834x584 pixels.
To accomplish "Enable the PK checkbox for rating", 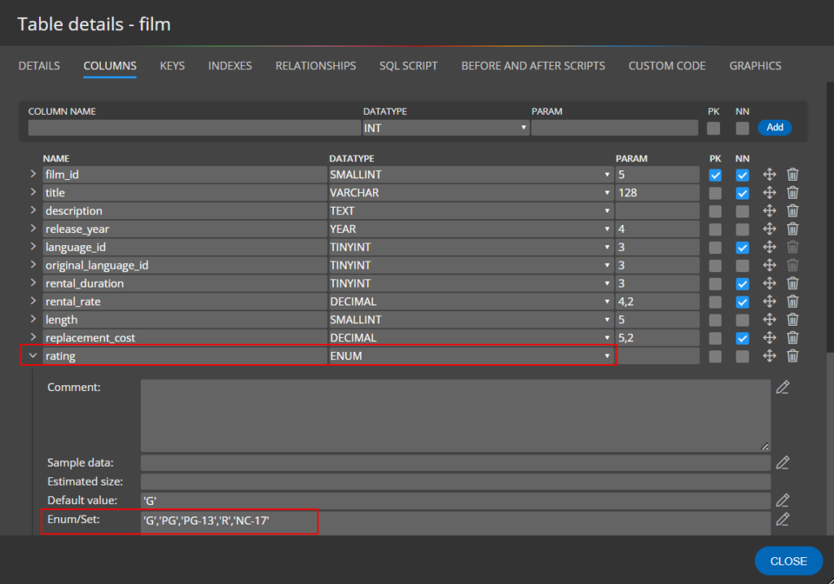I will (715, 356).
